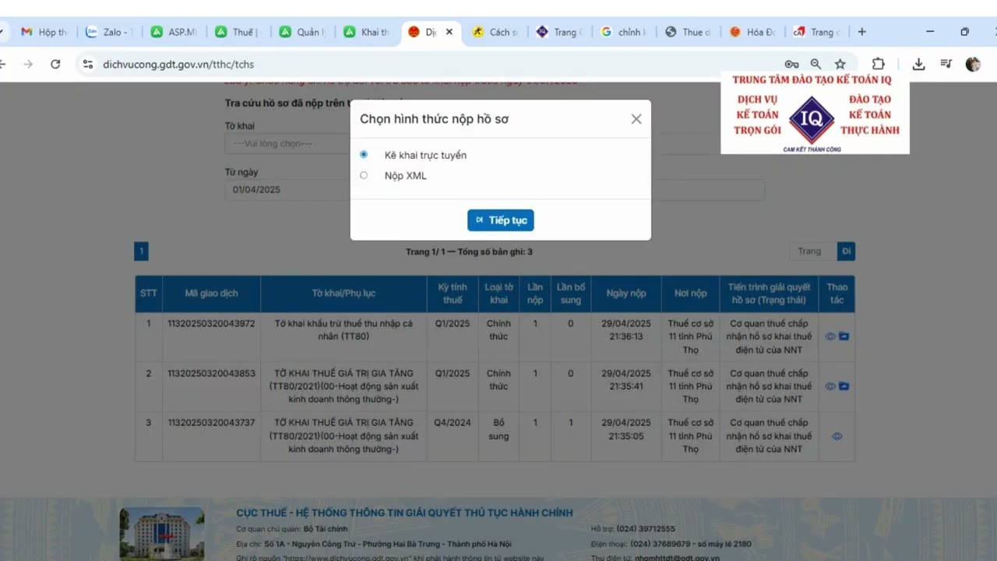Open folder icon for record 11320250320043972

pos(844,337)
